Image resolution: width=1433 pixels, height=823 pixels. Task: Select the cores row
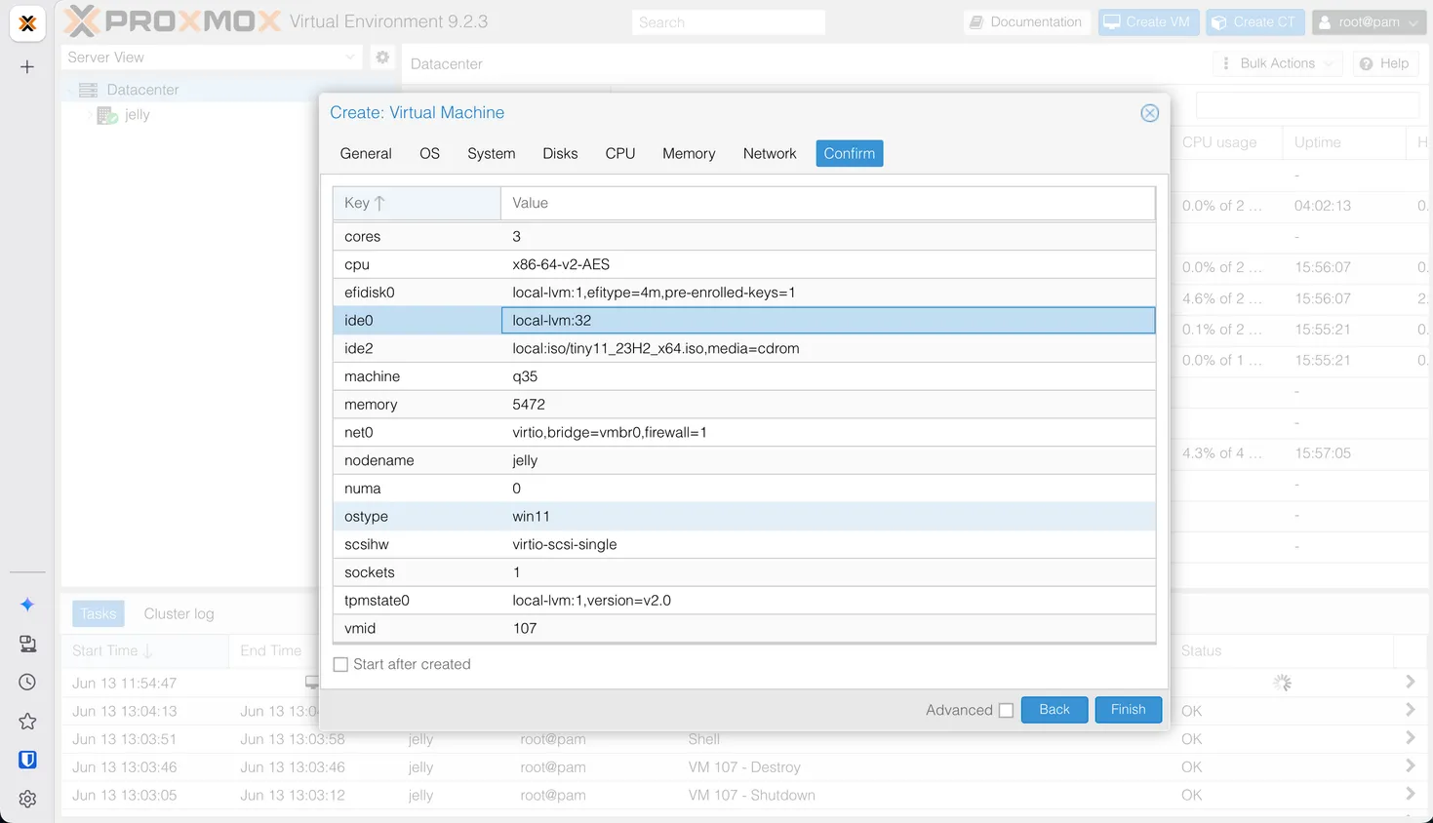744,236
